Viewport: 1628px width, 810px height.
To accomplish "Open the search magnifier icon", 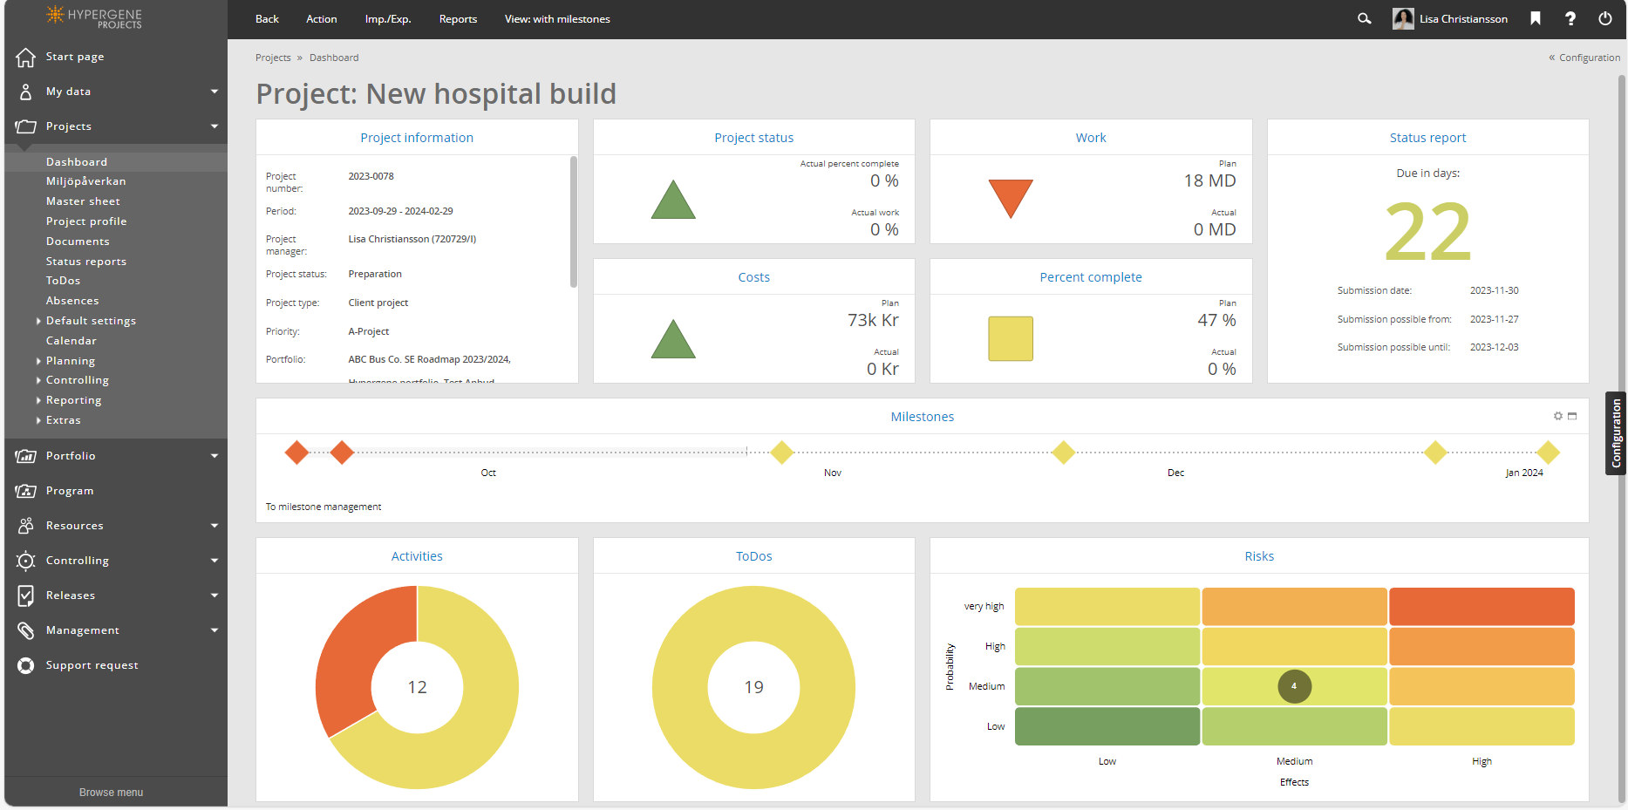I will coord(1365,18).
